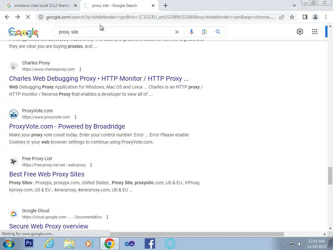The height and width of the screenshot is (250, 333).
Task: Click the free-proxy-list.net web-proxy URL
Action: pos(54,165)
